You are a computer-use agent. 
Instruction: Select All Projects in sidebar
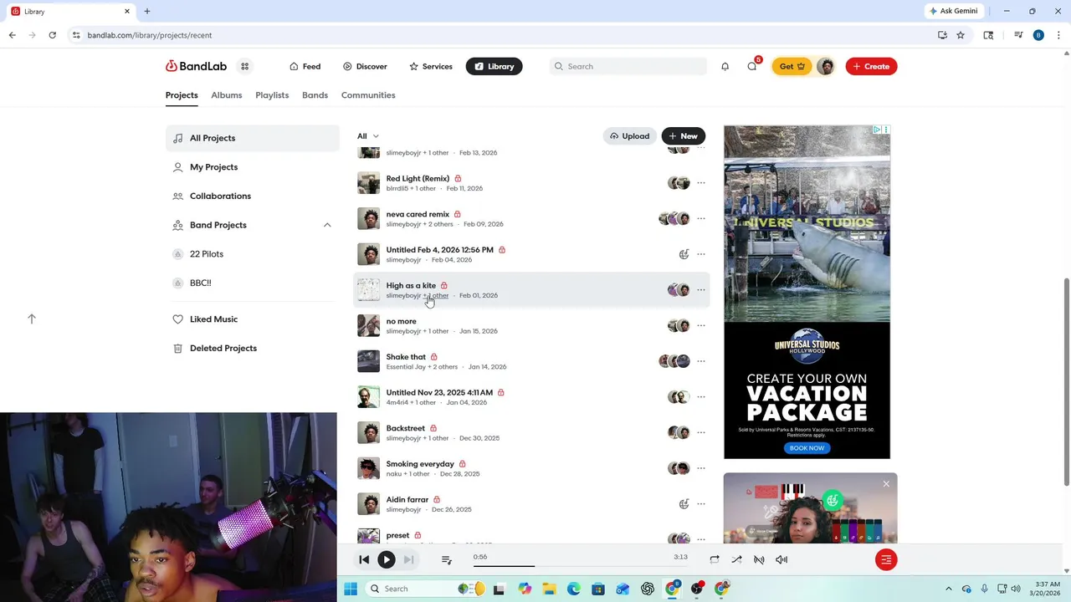(x=252, y=138)
